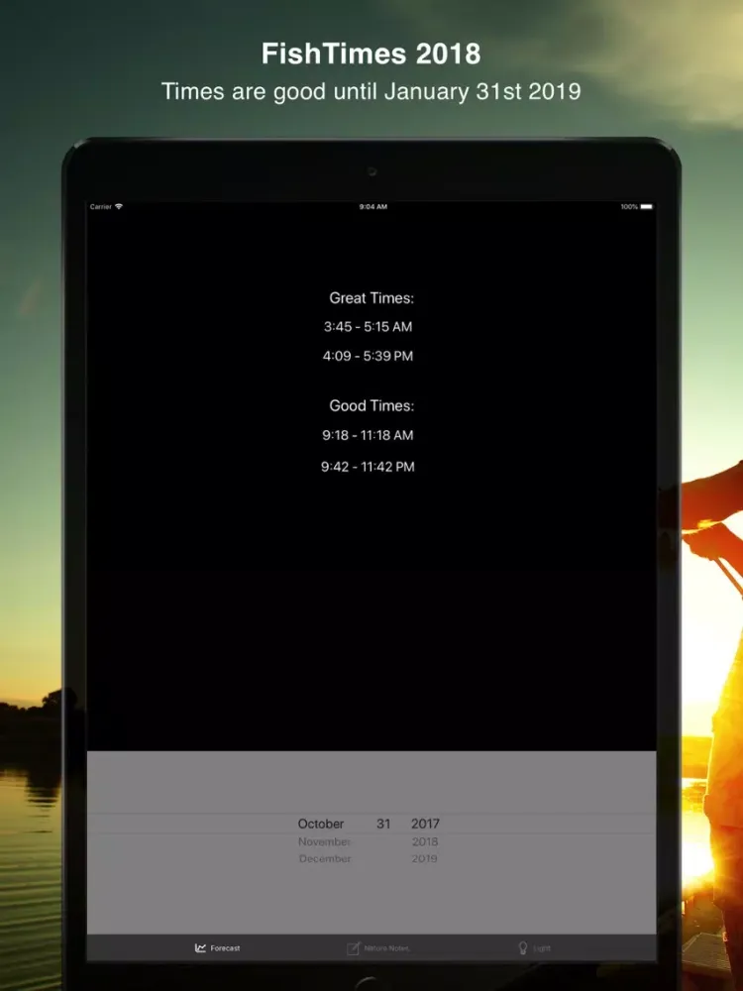Tap the 'Great Times:' heading
Image resolution: width=743 pixels, height=991 pixels.
[371, 298]
